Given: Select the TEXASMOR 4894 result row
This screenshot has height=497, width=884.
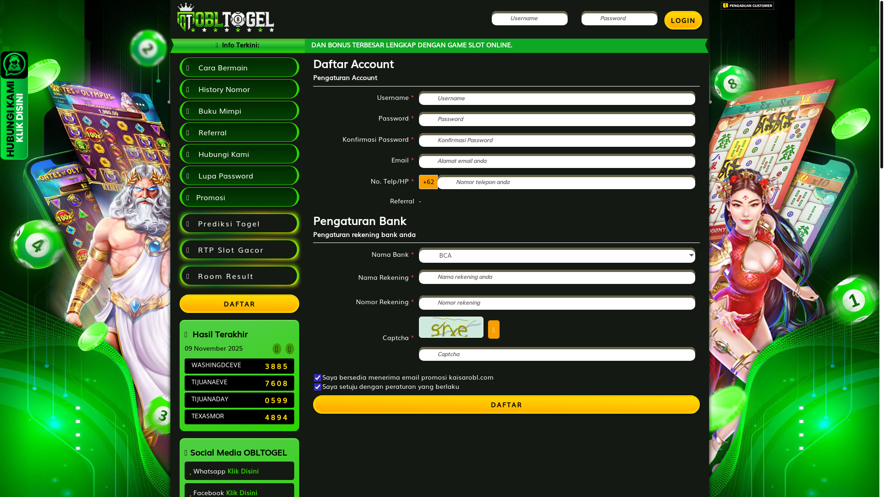Looking at the screenshot, I should point(239,417).
